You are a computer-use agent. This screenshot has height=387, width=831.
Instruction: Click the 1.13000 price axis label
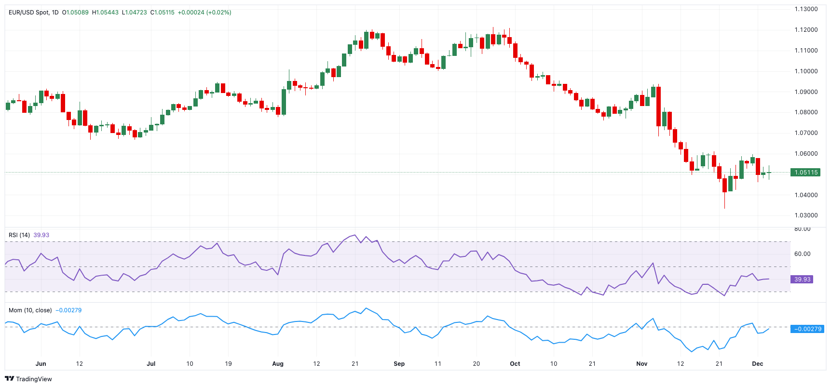(806, 9)
